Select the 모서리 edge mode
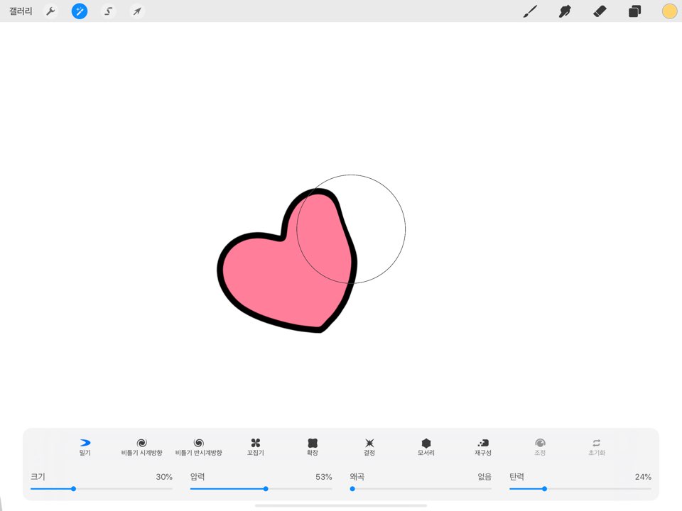Screen dimensions: 682x511 tap(426, 447)
